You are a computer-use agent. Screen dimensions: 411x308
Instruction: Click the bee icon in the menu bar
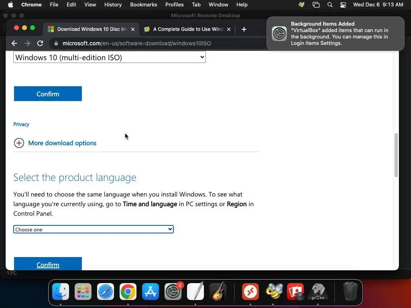[302, 5]
